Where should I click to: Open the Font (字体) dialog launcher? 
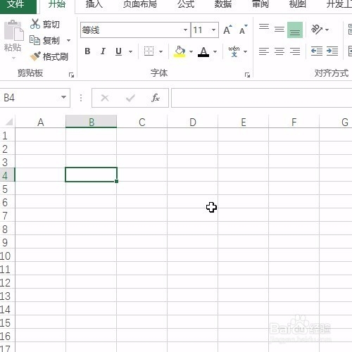[x=247, y=75]
